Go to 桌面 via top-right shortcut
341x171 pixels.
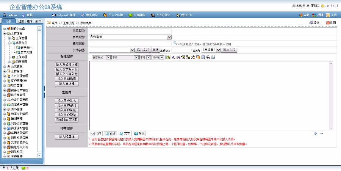304,15
